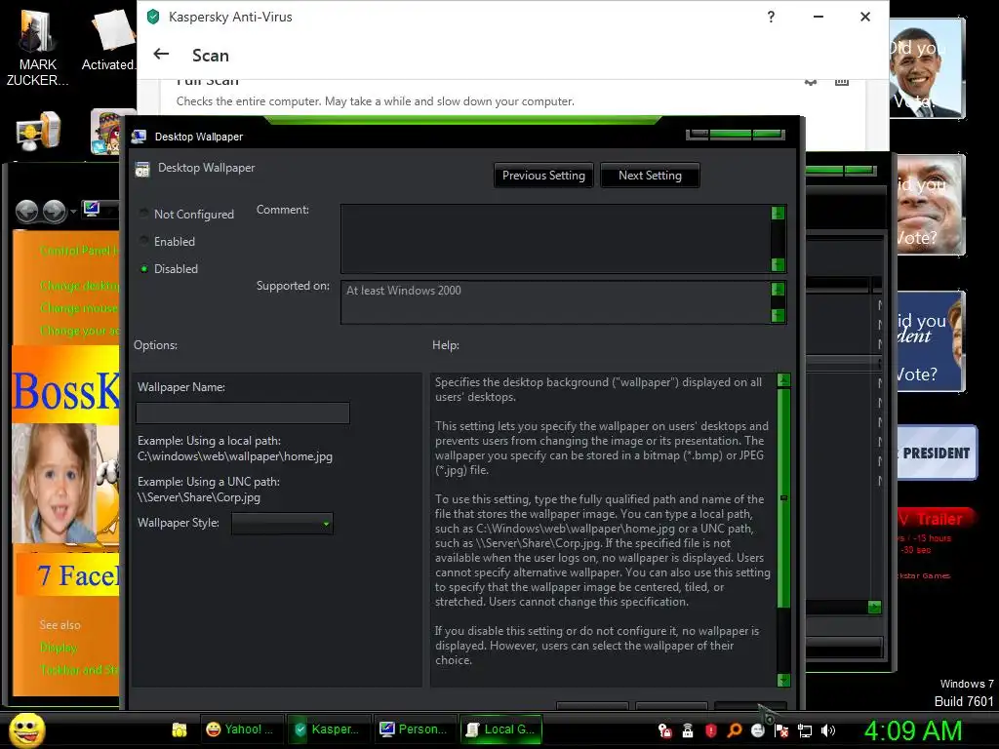Click Supported on box up arrow

[778, 289]
